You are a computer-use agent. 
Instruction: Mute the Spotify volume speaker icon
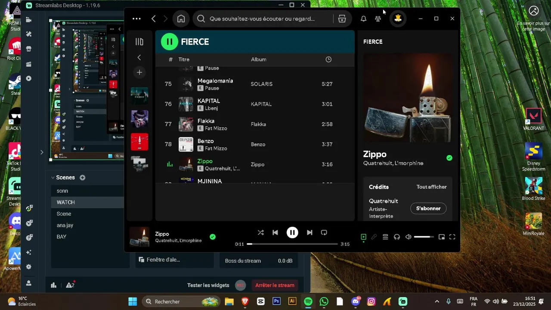409,237
